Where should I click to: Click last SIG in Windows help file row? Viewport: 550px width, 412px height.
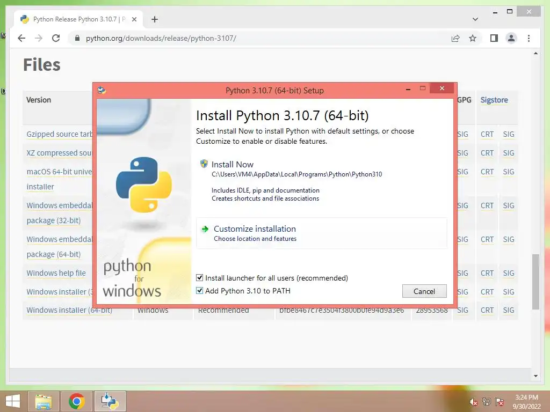click(508, 273)
